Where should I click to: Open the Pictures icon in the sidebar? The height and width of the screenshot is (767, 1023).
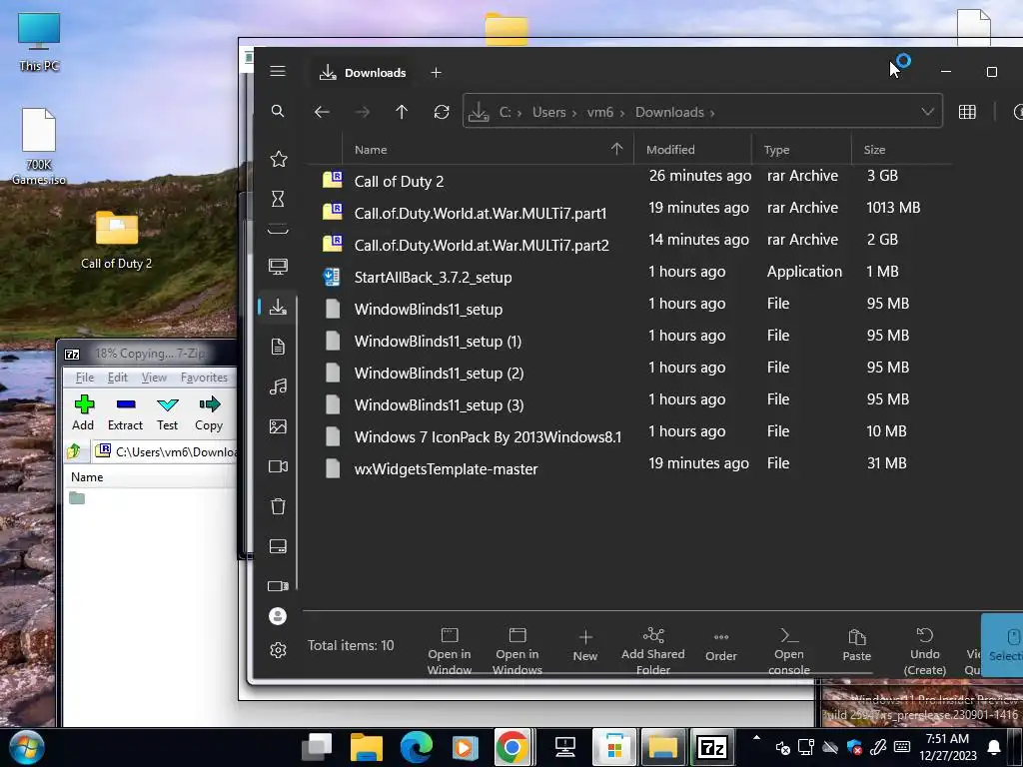(278, 426)
